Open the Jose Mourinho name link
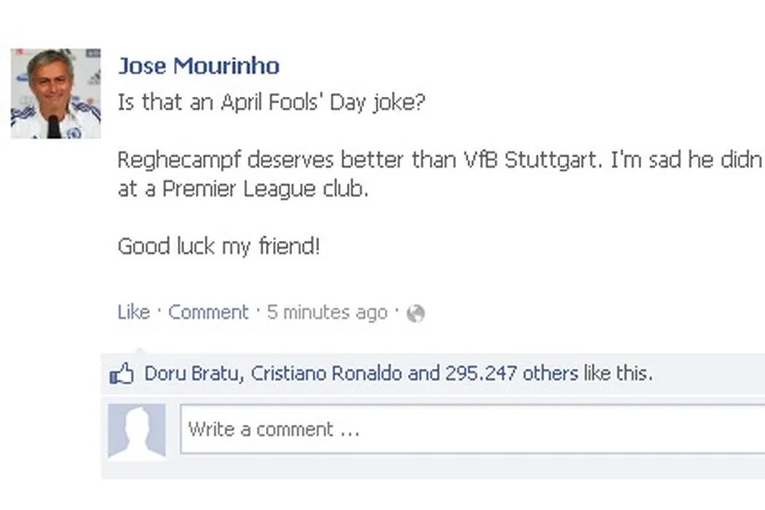Image resolution: width=765 pixels, height=510 pixels. click(198, 66)
